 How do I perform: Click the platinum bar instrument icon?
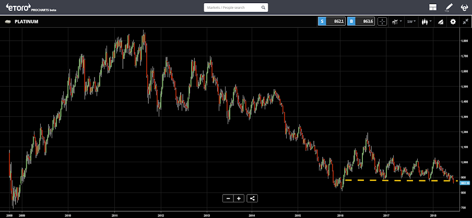8,22
